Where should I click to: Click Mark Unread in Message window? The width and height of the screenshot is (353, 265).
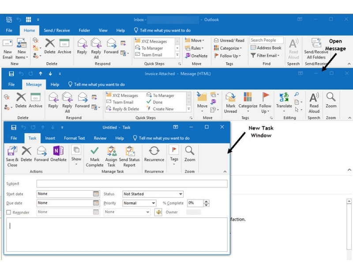[230, 103]
